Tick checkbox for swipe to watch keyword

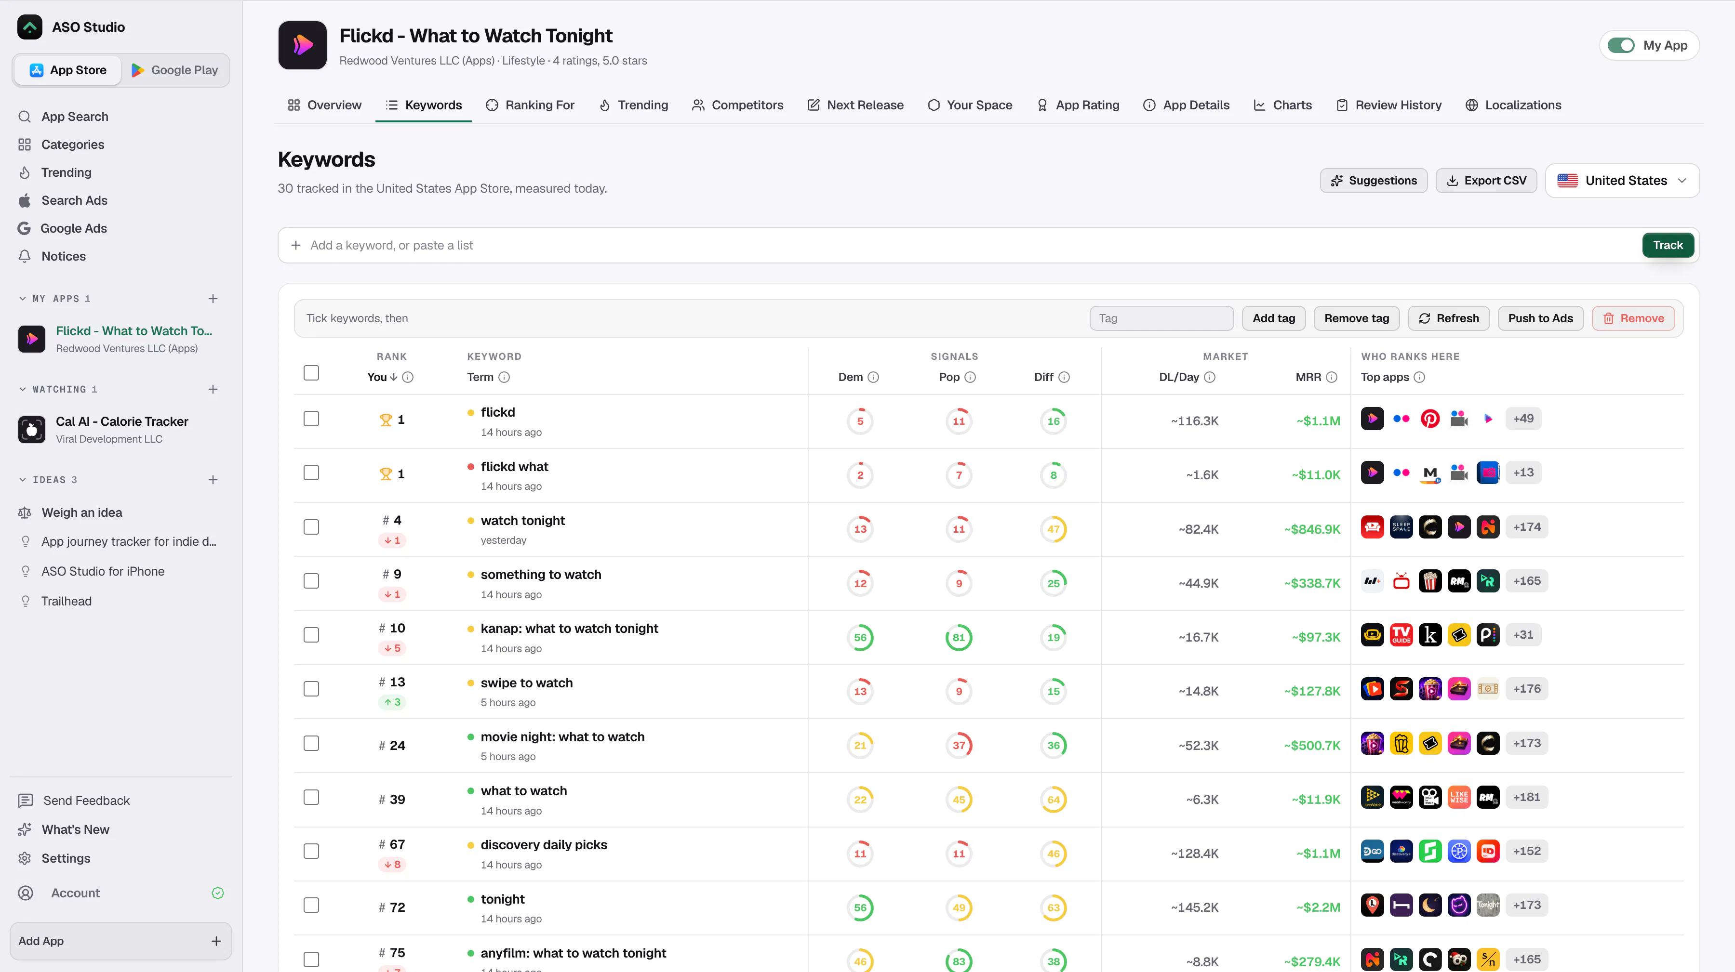click(x=311, y=689)
